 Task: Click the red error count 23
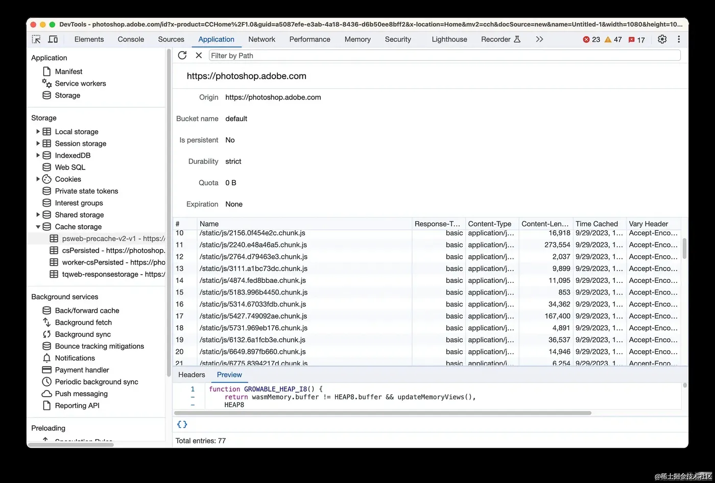(x=591, y=39)
